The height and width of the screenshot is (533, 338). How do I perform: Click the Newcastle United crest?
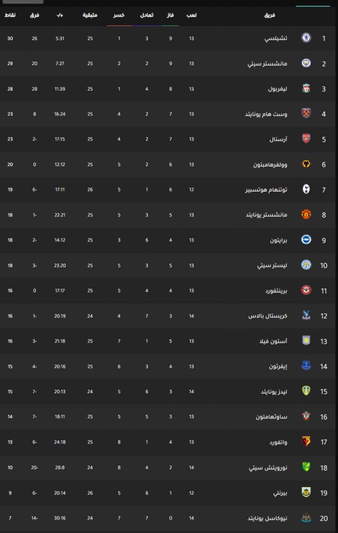coord(306,518)
